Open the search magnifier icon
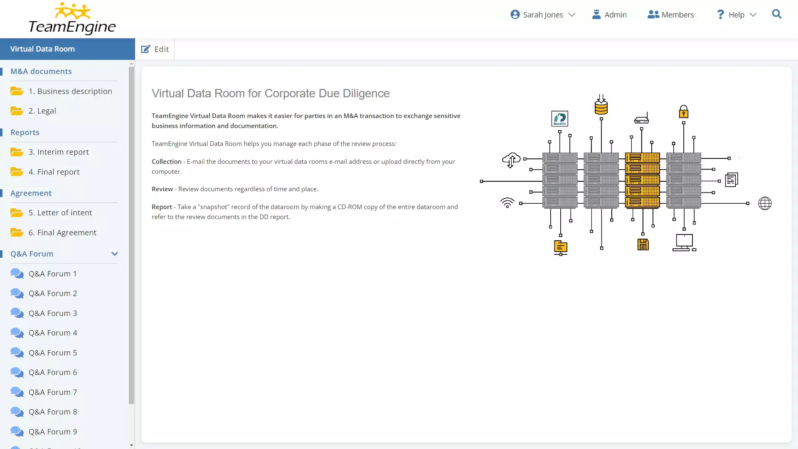This screenshot has width=798, height=449. click(776, 14)
